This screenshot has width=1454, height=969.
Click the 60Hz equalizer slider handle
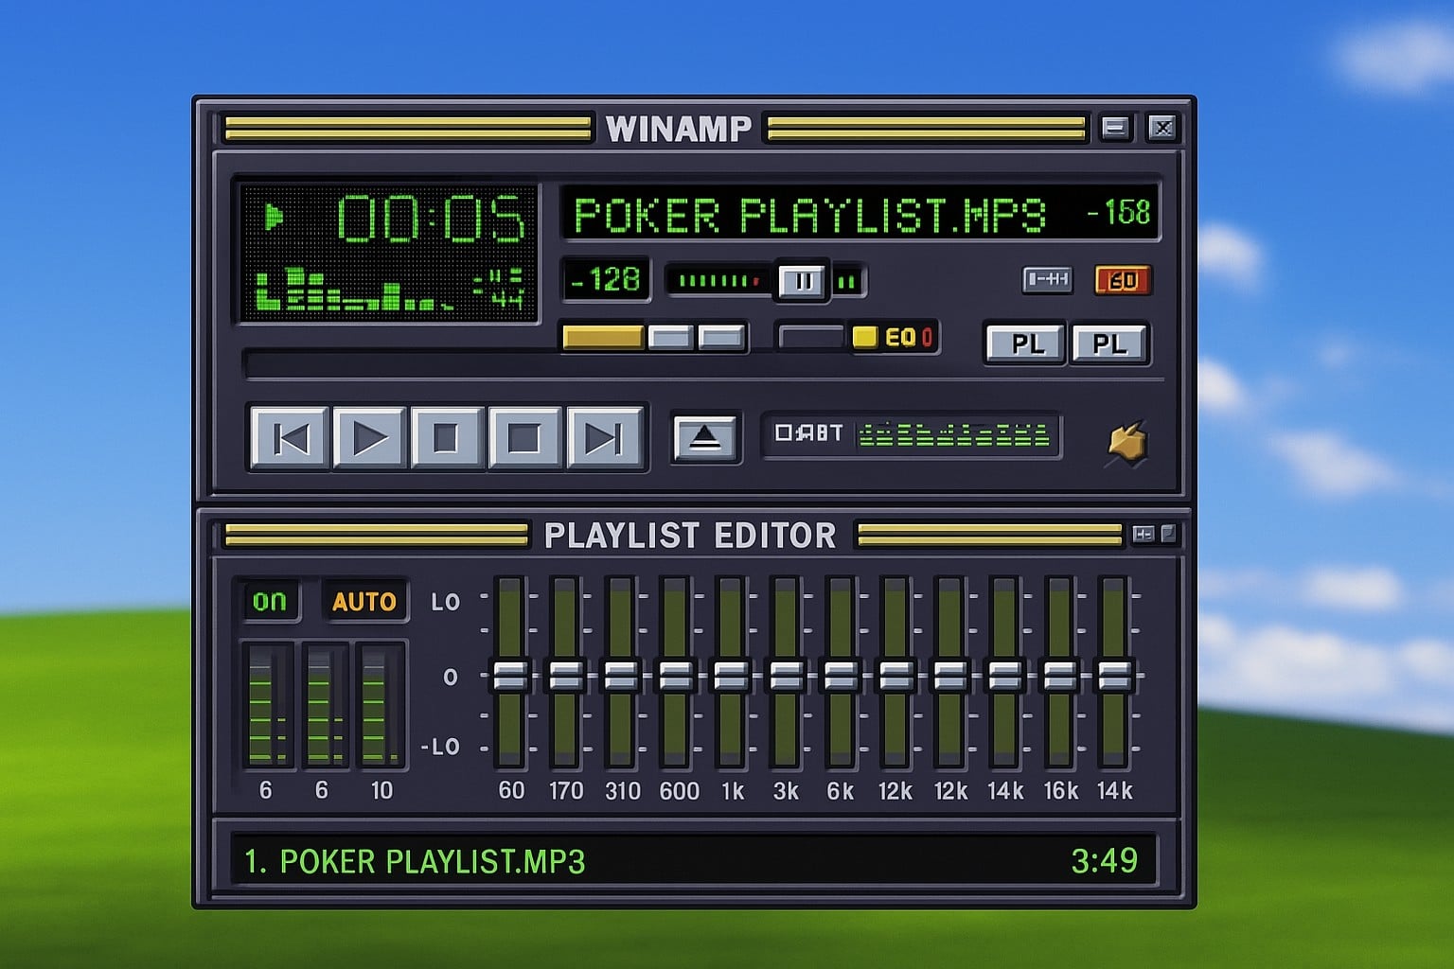tap(512, 677)
